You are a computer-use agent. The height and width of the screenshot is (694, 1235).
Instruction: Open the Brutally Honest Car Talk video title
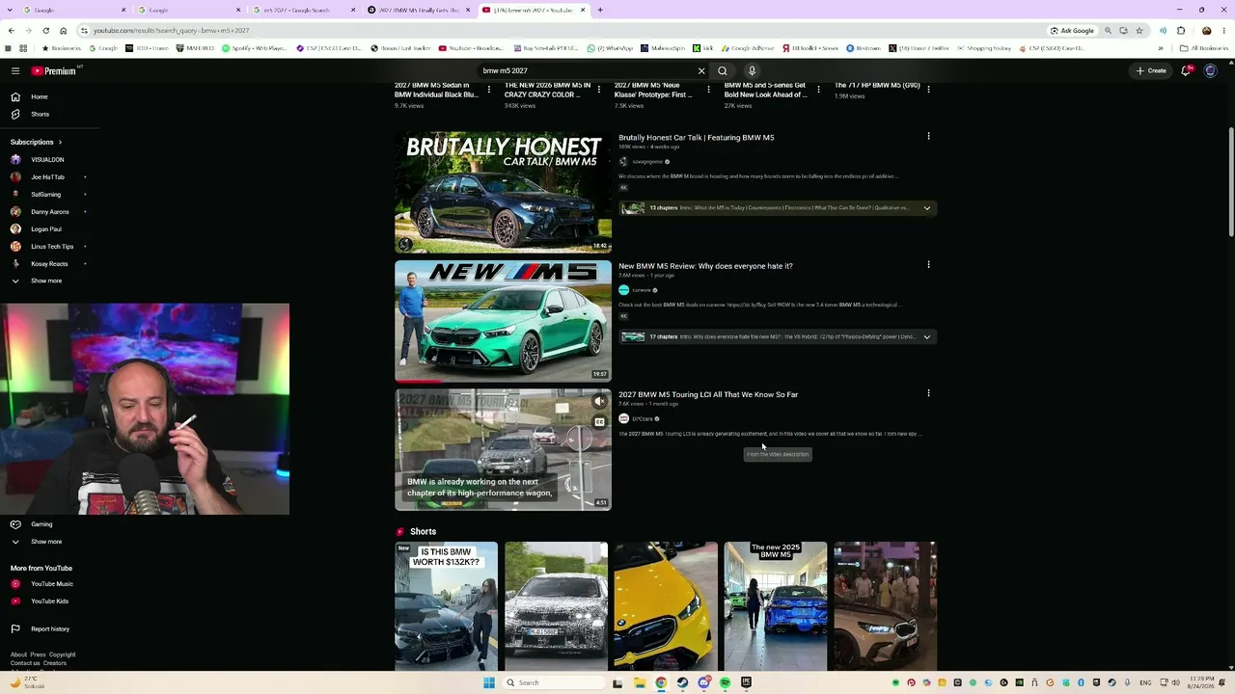(696, 138)
